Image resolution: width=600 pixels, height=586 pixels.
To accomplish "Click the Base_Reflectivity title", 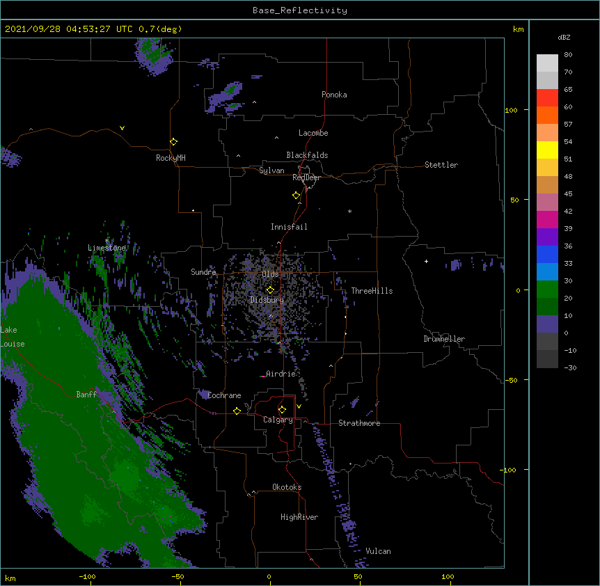I will pos(300,10).
